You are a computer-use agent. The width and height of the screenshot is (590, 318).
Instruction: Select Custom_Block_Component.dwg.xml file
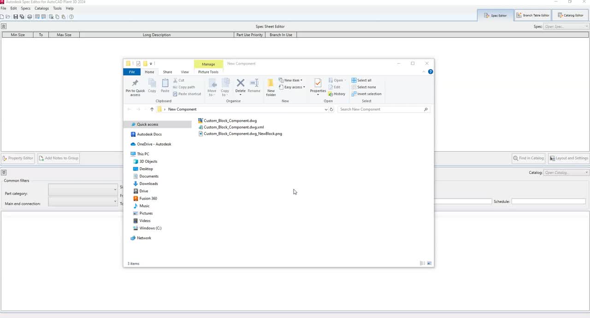tap(231, 127)
